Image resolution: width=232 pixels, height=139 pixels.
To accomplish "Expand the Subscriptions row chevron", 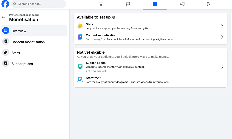I will pos(222,67).
